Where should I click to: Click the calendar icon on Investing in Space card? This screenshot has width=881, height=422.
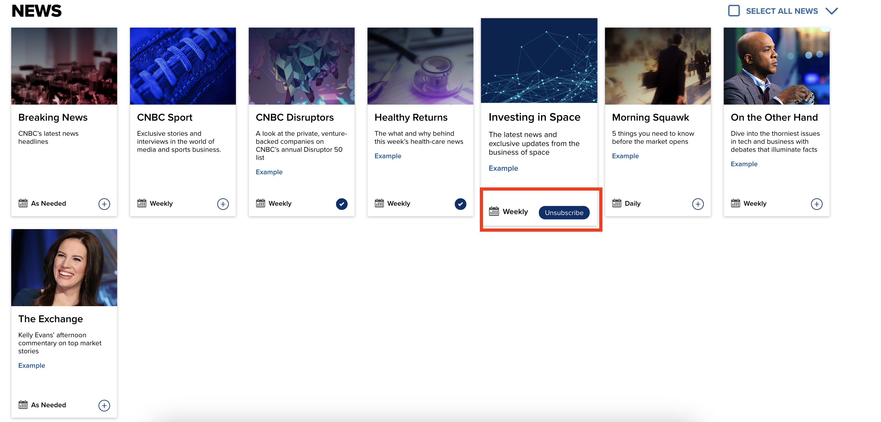coord(494,211)
